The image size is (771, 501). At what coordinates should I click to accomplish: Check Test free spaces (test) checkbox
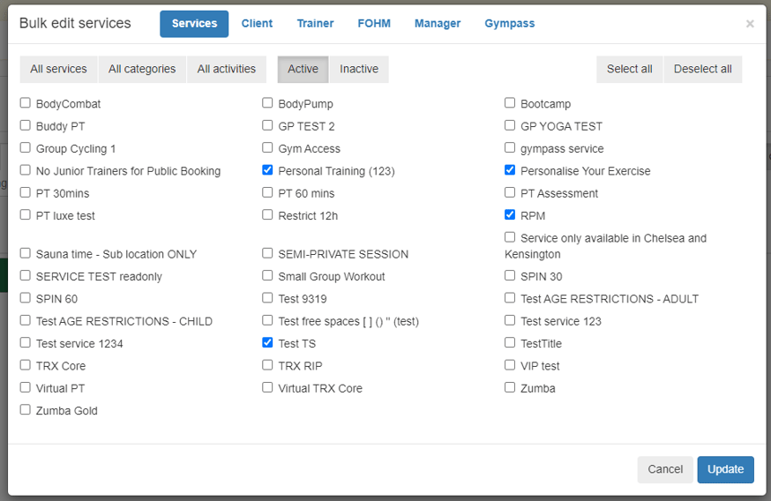[267, 320]
